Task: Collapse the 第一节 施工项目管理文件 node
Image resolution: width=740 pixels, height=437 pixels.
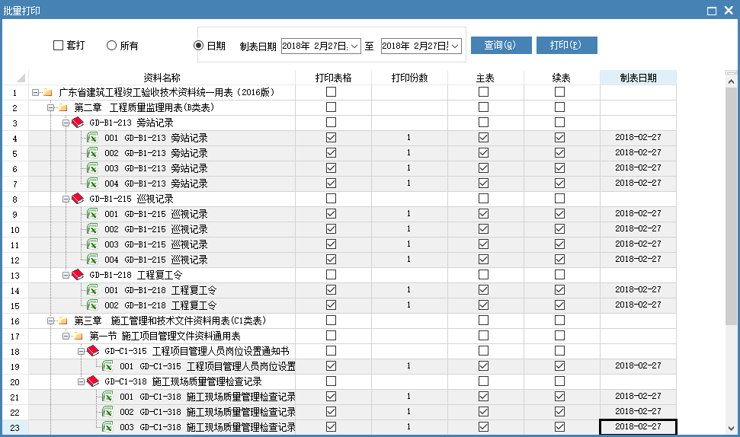Action: pyautogui.click(x=66, y=336)
